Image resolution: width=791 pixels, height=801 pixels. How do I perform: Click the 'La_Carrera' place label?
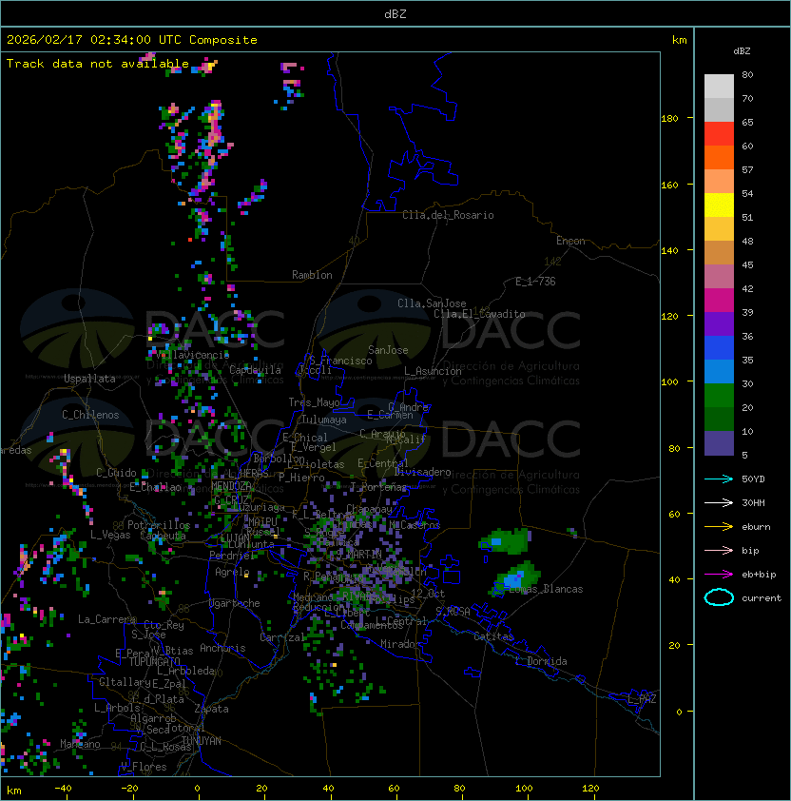coord(106,619)
